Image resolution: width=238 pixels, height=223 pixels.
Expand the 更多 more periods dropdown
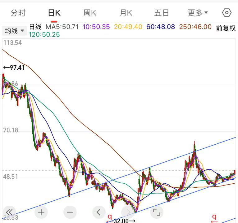pos(198,13)
